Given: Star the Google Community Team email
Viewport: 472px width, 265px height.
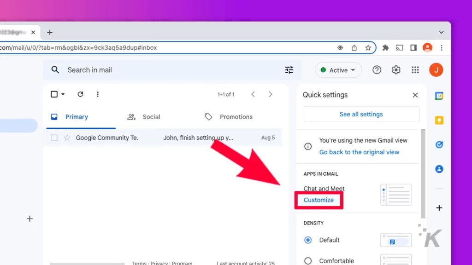Looking at the screenshot, I should (x=67, y=138).
